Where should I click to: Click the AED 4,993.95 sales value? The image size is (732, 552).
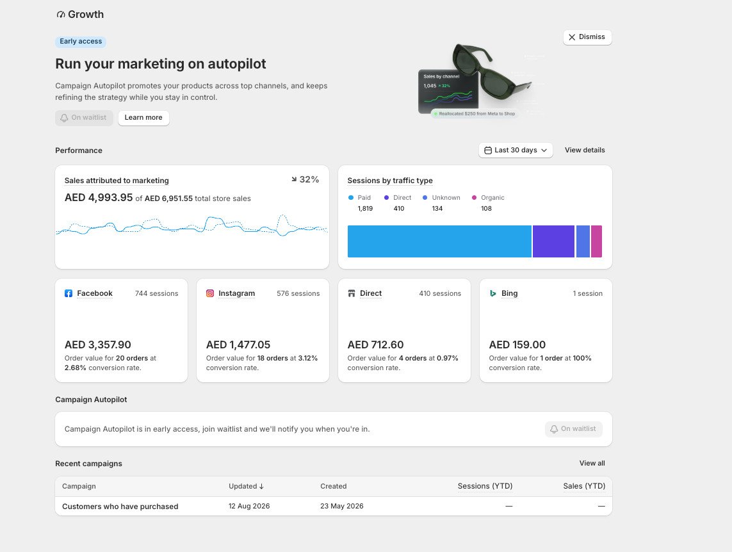click(x=99, y=197)
